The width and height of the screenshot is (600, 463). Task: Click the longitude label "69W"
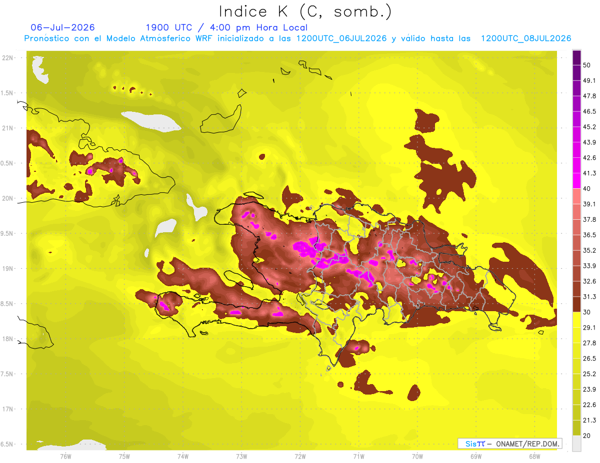coord(475,457)
